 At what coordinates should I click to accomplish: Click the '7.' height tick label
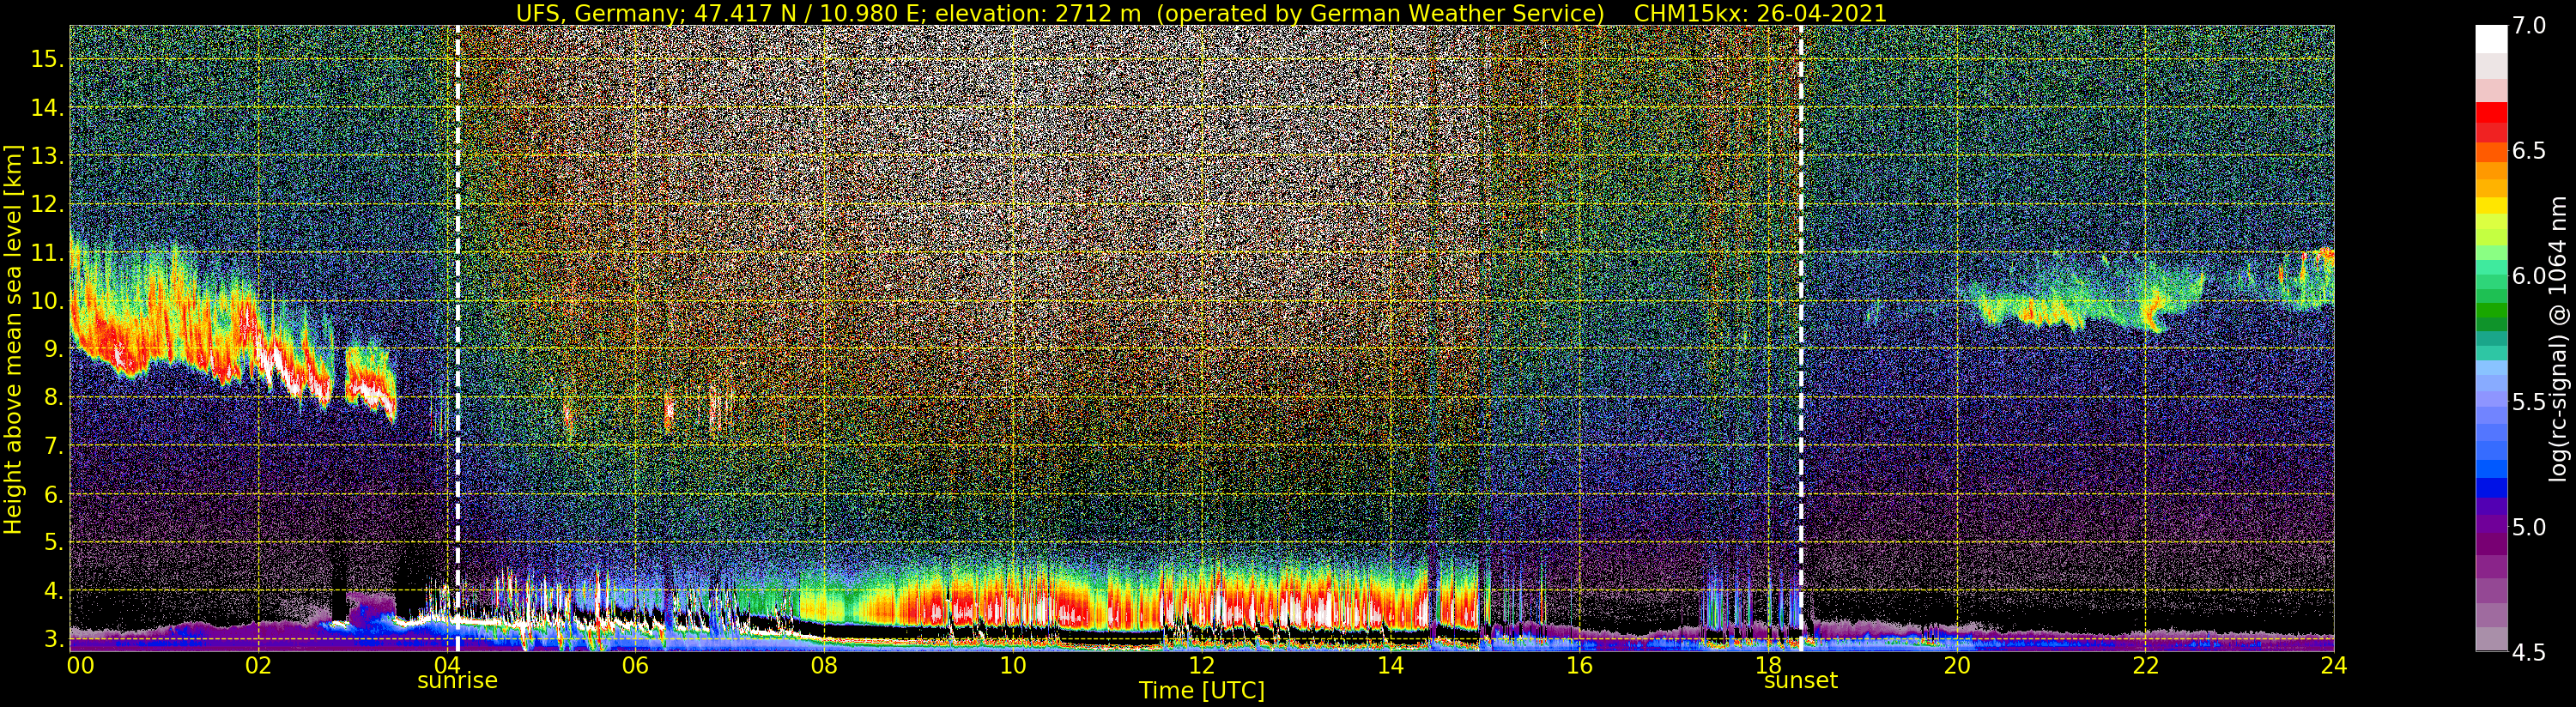pos(52,446)
